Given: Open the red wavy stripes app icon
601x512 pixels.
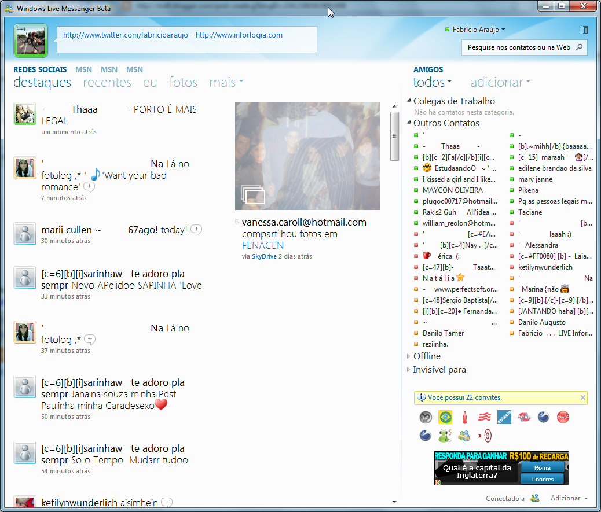Looking at the screenshot, I should (x=485, y=417).
